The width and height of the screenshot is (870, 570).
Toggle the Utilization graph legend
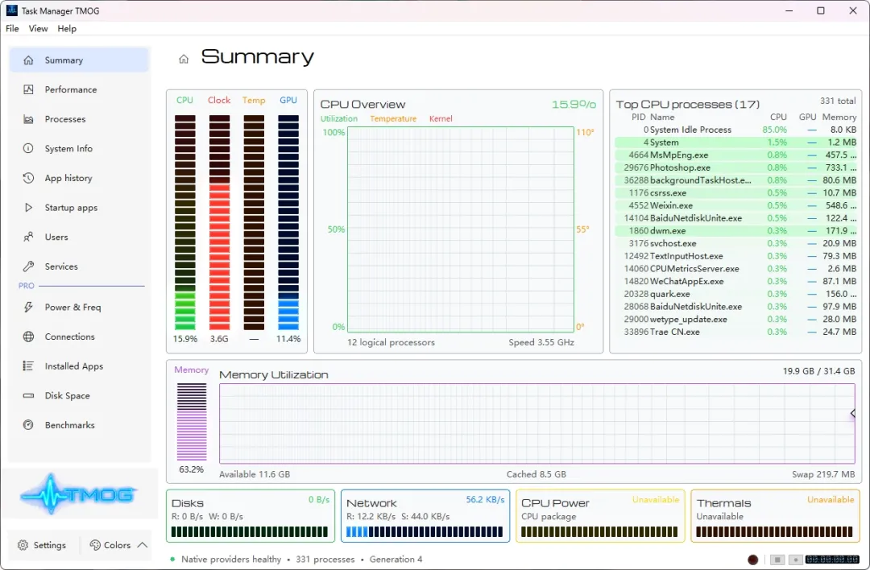click(x=339, y=118)
